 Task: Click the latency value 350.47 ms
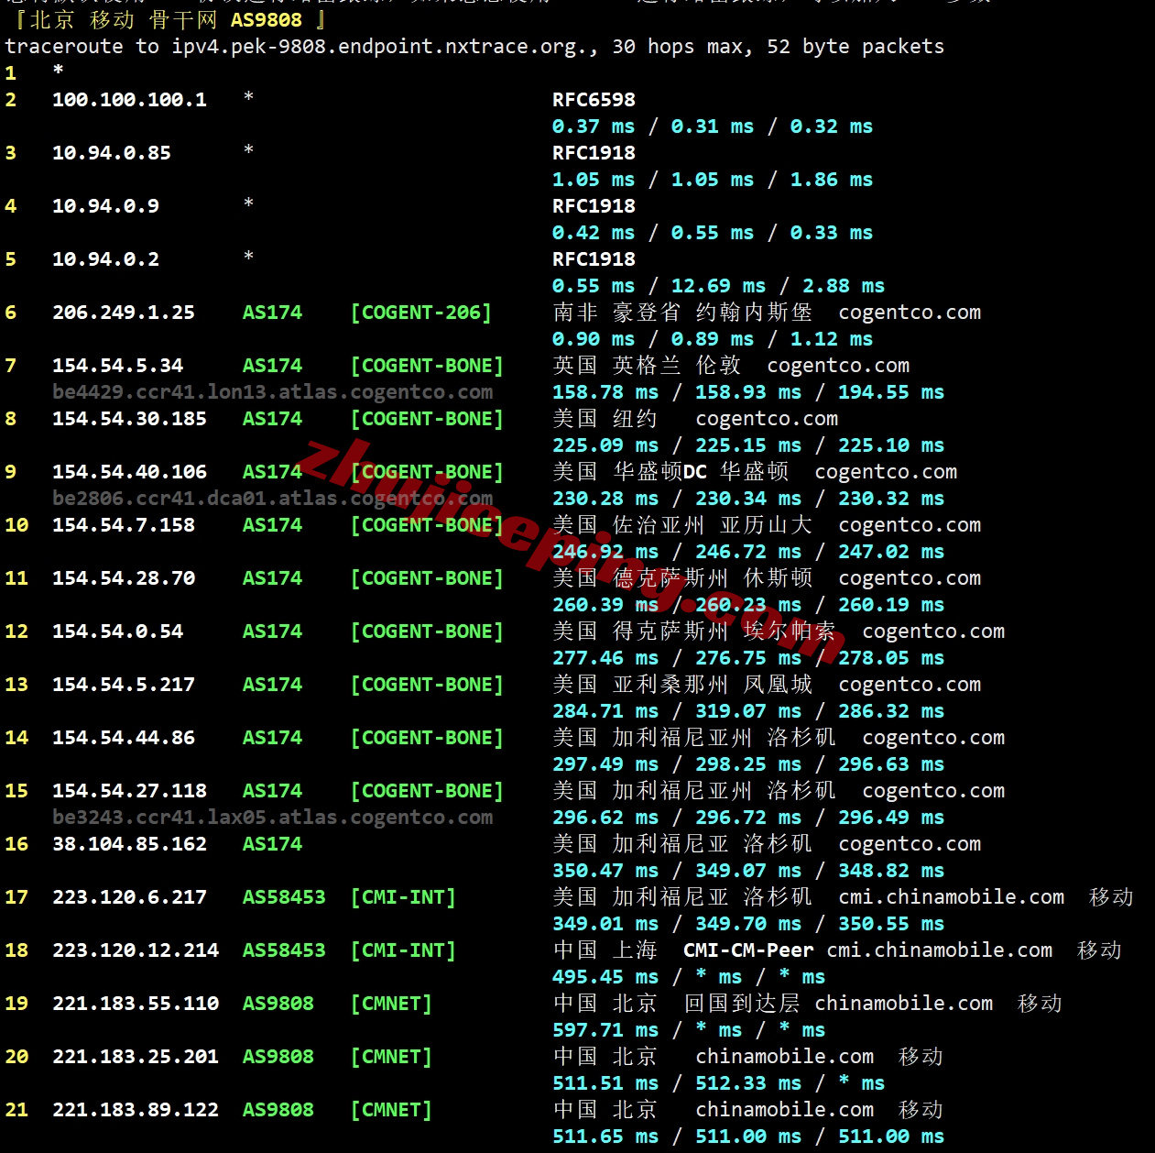coord(605,871)
